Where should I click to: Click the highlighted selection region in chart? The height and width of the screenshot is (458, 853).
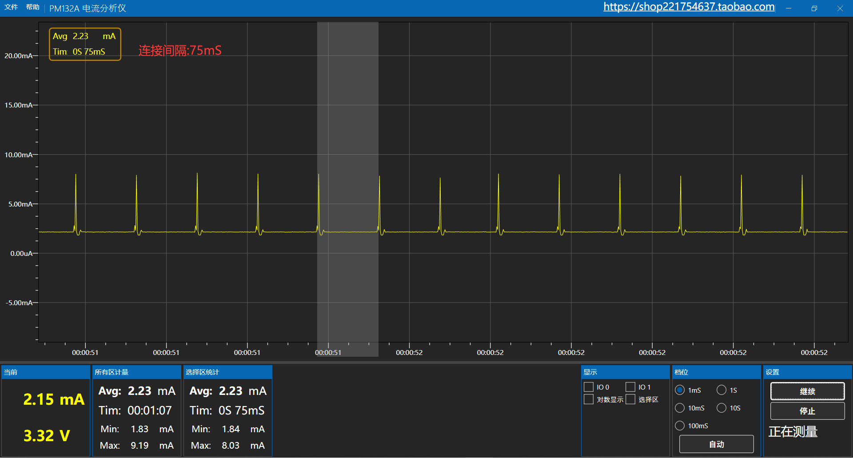pyautogui.click(x=348, y=189)
